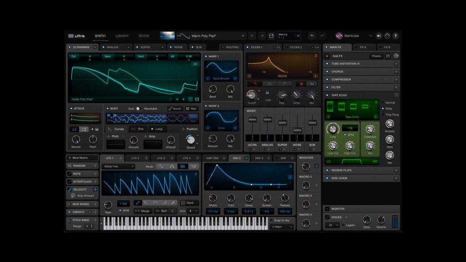Click the undo arrow icon
This screenshot has height=262, width=466.
312,36
